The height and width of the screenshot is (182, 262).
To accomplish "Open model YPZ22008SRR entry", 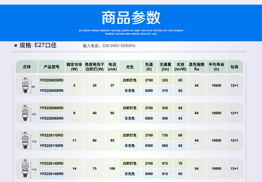I will pyautogui.click(x=51, y=118).
